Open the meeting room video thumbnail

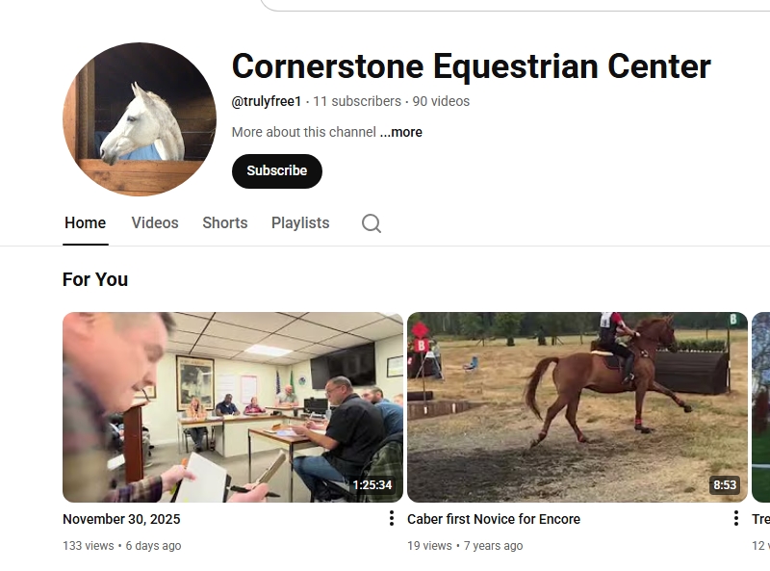coord(233,407)
